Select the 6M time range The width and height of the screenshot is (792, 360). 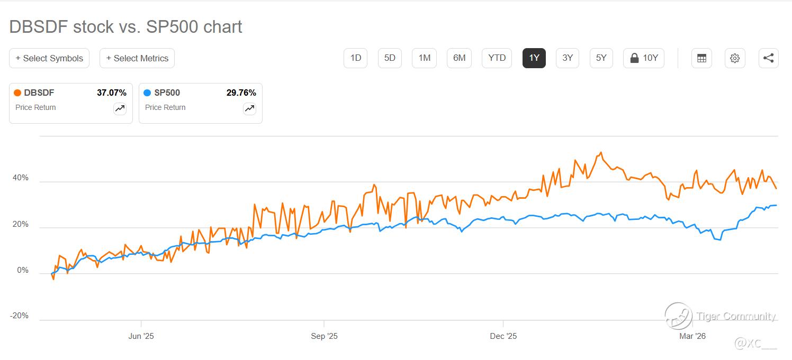coord(460,58)
